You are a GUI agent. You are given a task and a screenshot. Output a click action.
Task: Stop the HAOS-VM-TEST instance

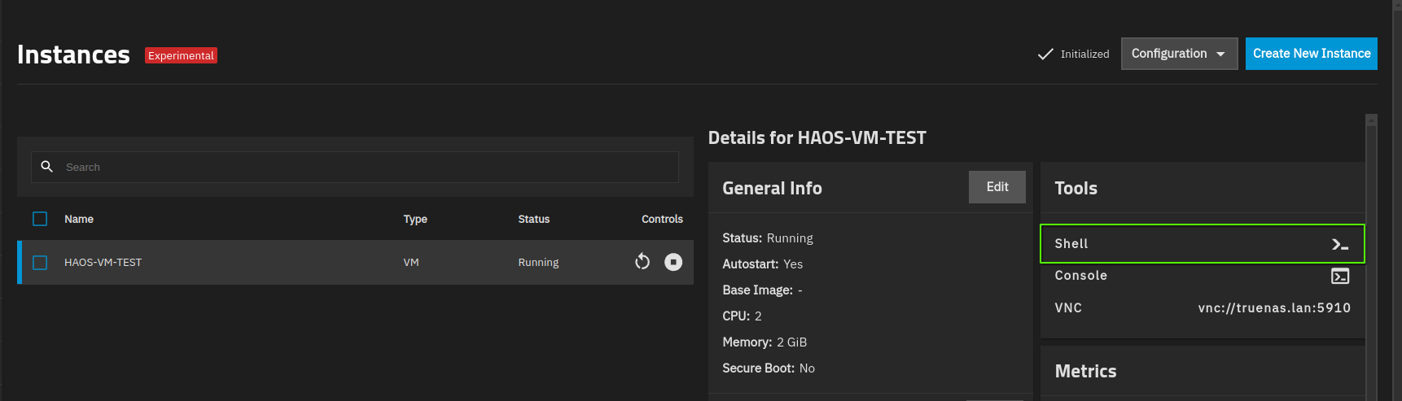pos(673,262)
